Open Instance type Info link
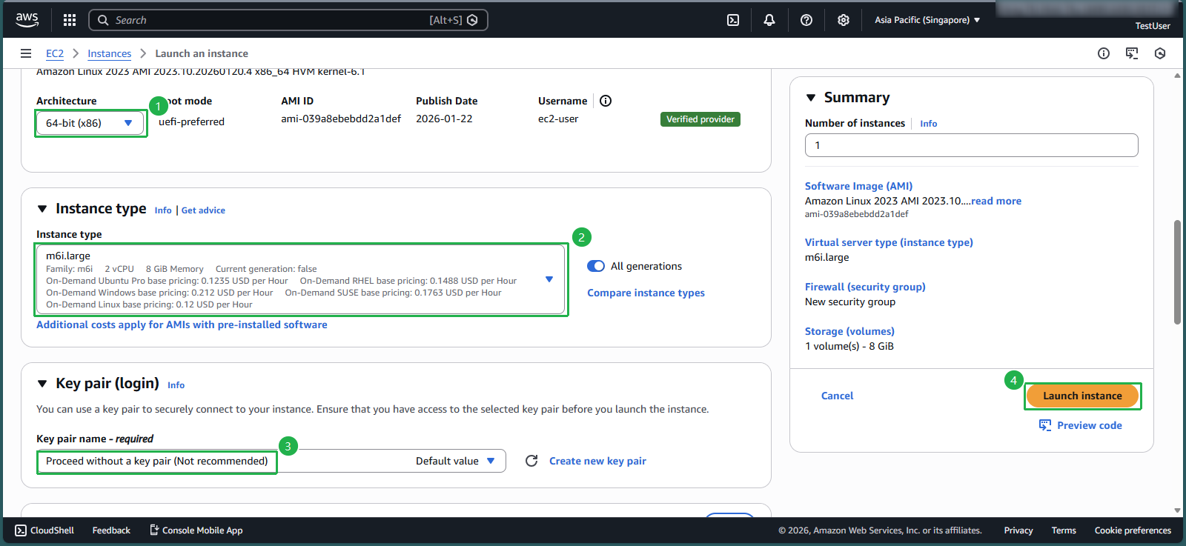The image size is (1186, 546). coord(163,210)
